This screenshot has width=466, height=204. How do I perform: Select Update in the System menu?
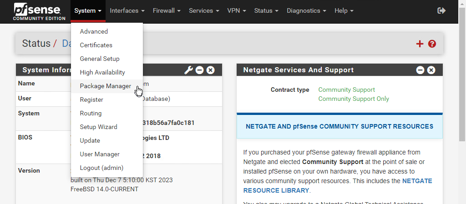click(x=107, y=140)
